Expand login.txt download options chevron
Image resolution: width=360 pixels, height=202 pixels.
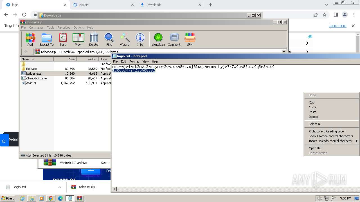(x=60, y=187)
